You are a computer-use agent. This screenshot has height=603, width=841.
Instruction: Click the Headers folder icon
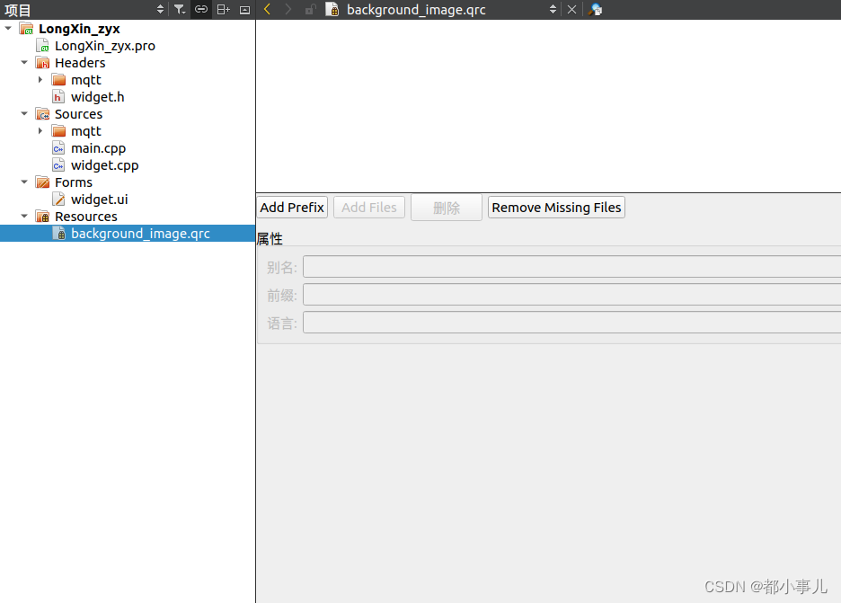pos(42,62)
